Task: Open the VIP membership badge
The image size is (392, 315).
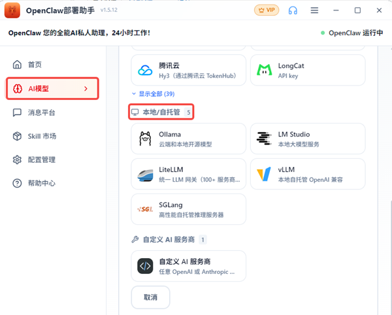Action: pos(267,10)
